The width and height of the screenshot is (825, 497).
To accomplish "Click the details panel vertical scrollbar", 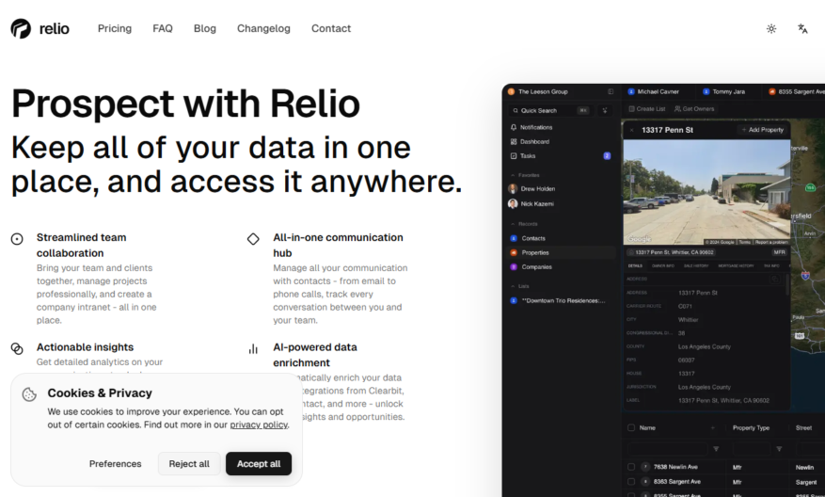I will 787,284.
